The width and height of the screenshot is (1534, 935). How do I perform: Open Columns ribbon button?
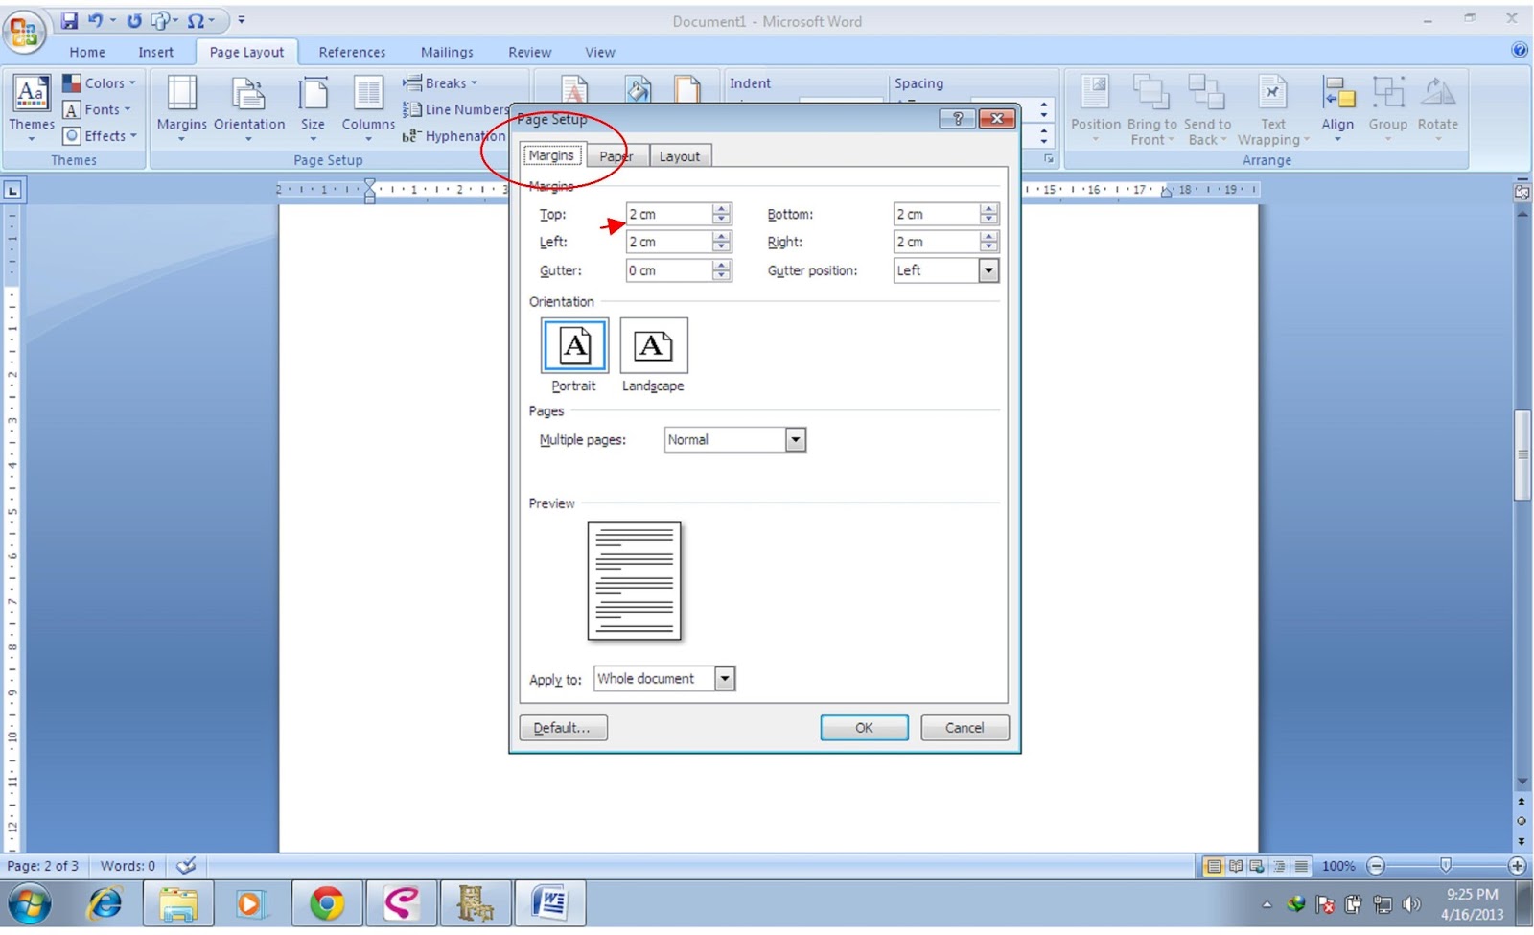pos(368,107)
